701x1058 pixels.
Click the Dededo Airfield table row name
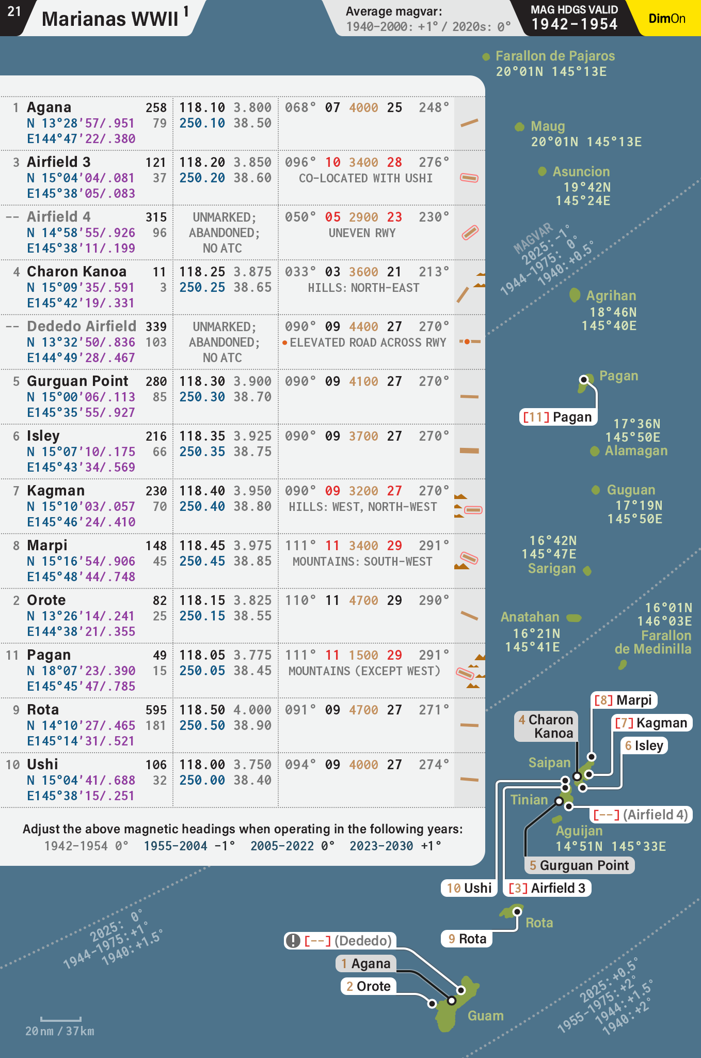click(82, 326)
